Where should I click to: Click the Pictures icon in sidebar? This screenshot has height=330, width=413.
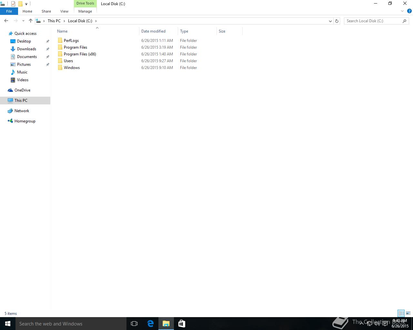coord(13,64)
